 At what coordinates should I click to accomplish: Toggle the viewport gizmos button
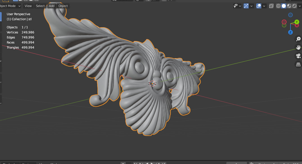pyautogui.click(x=246, y=6)
